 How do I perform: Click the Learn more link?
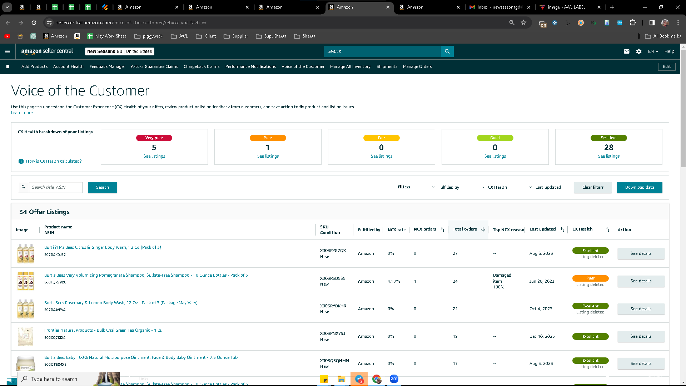pos(22,113)
